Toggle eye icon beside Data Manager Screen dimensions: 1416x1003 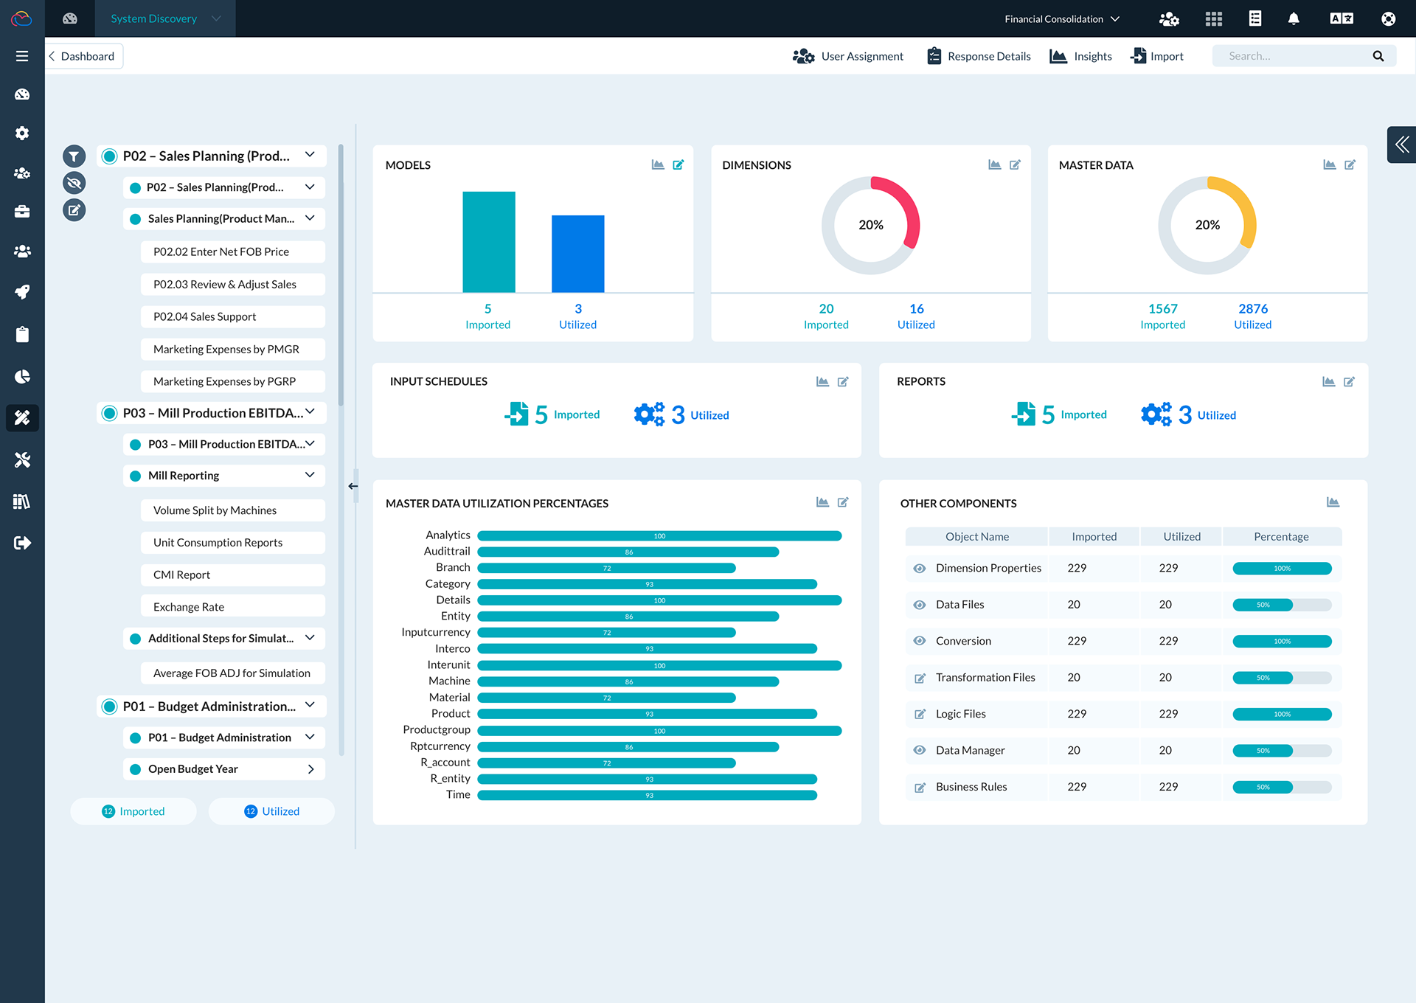(x=920, y=751)
